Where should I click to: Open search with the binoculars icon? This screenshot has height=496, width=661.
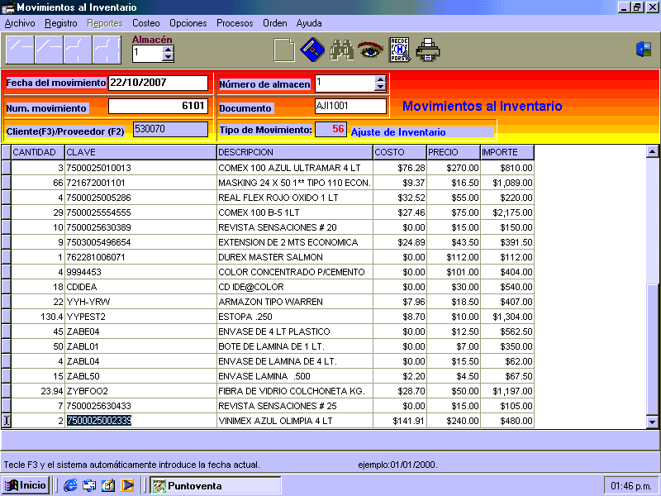click(x=341, y=50)
